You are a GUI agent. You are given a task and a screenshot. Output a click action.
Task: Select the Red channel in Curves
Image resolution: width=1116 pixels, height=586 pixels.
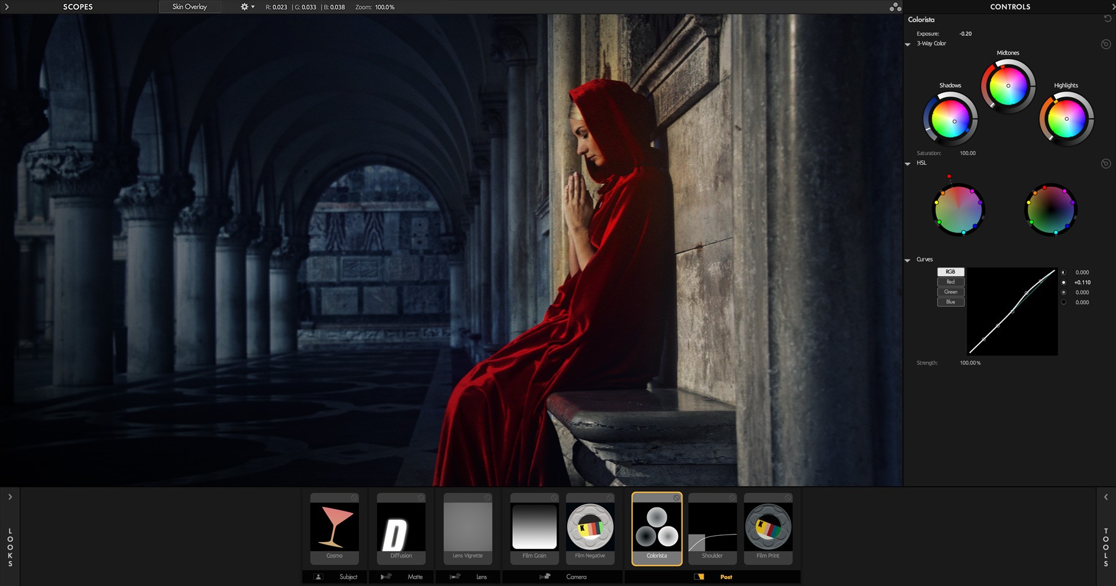coord(950,282)
